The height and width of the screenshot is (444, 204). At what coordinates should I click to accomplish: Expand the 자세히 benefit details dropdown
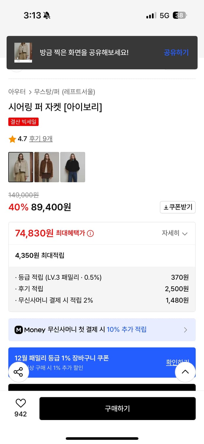click(175, 233)
